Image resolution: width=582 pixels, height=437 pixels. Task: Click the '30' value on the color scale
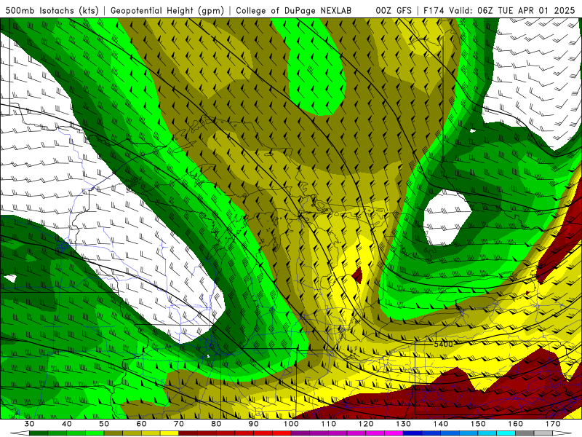pos(29,424)
